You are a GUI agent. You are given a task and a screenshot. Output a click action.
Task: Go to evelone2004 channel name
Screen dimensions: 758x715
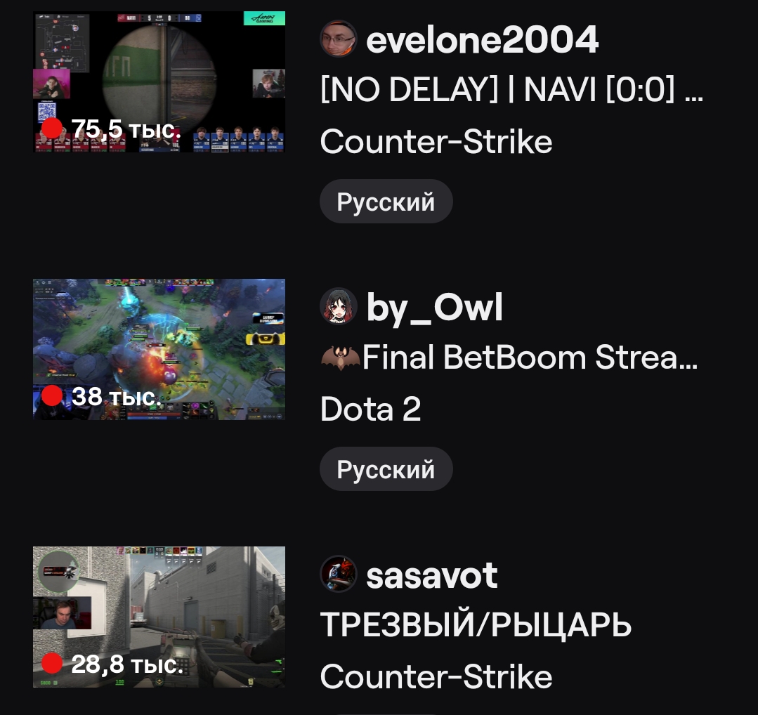click(482, 40)
